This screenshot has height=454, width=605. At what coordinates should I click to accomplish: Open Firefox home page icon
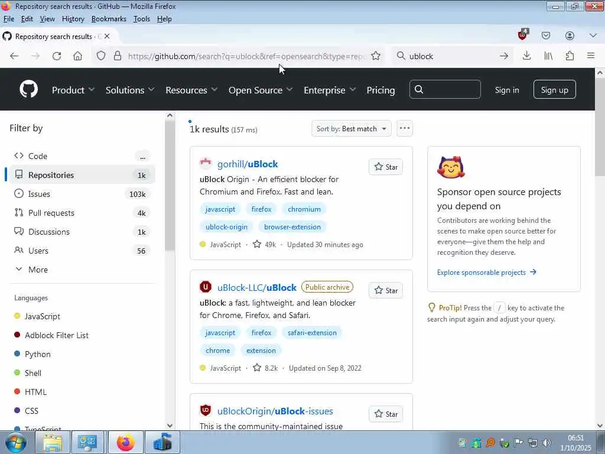click(x=77, y=56)
